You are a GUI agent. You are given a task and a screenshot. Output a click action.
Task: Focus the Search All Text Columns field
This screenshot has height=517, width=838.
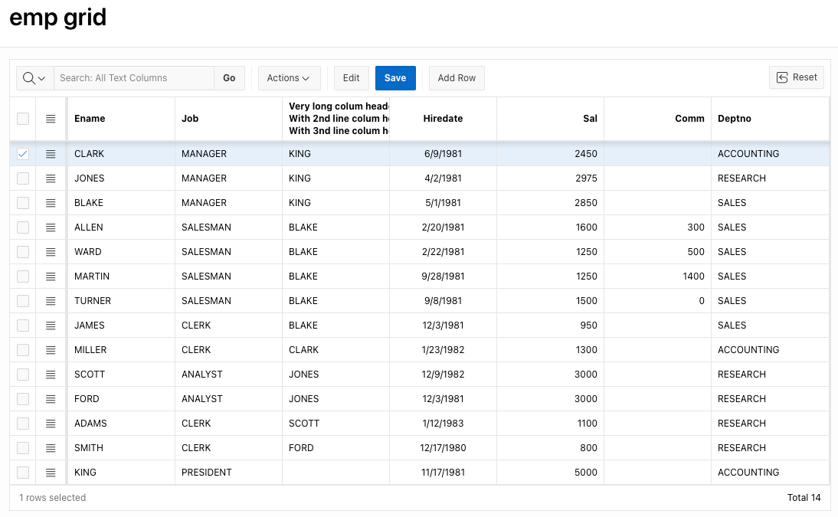pos(134,78)
